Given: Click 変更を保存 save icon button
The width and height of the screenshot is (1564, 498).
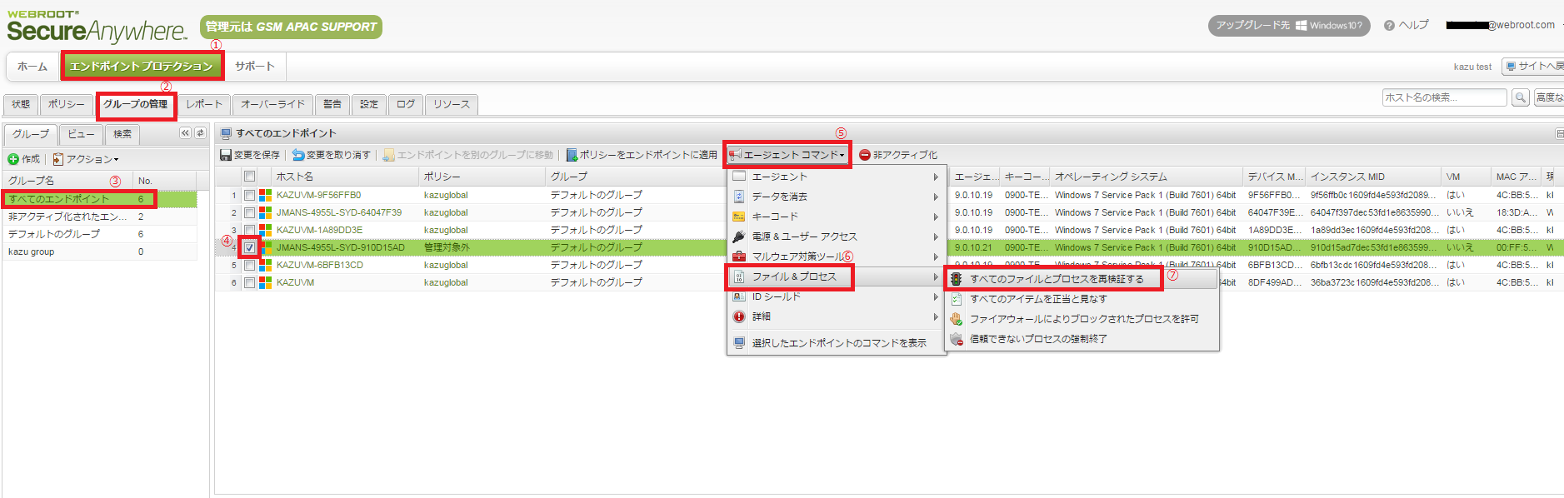Looking at the screenshot, I should [250, 155].
